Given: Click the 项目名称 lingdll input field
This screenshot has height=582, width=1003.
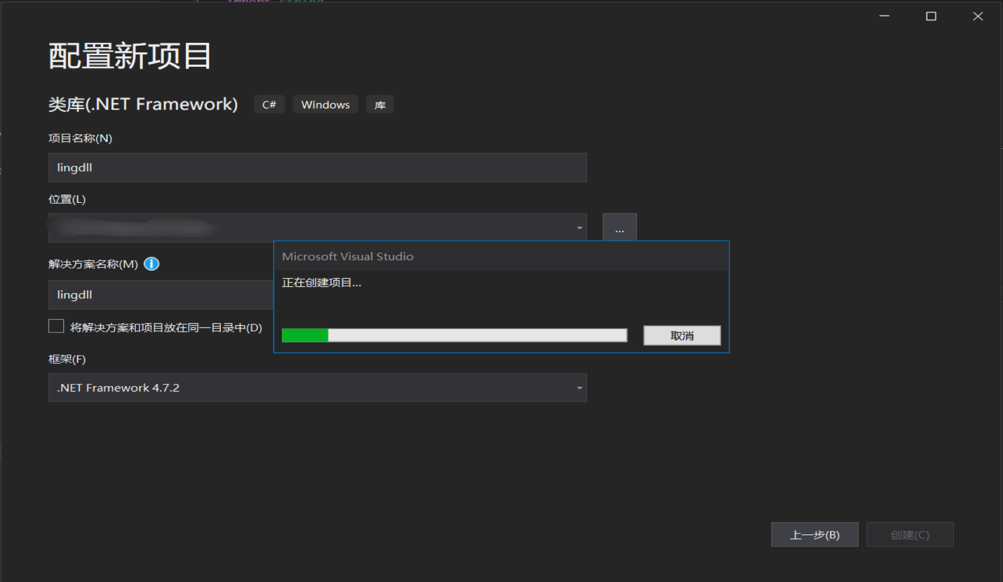Looking at the screenshot, I should click(x=318, y=168).
